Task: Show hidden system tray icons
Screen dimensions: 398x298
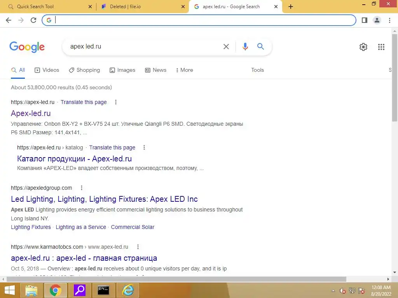Action: pyautogui.click(x=333, y=291)
